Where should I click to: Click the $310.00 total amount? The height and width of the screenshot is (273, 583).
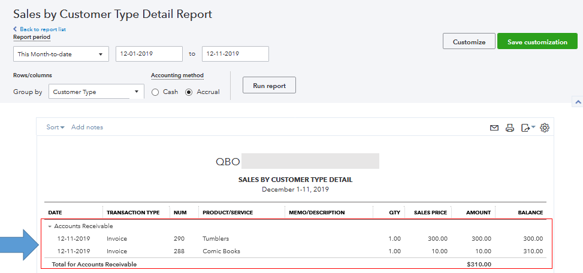[479, 265]
